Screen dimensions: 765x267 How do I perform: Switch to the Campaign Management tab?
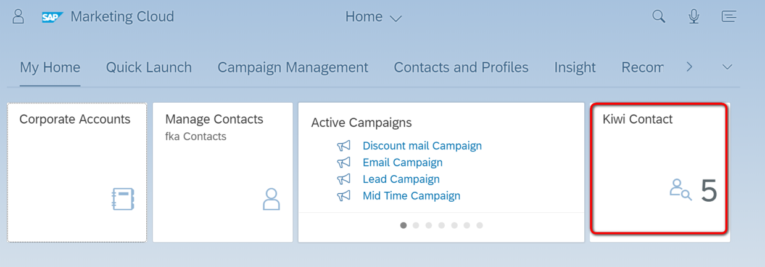tap(293, 67)
